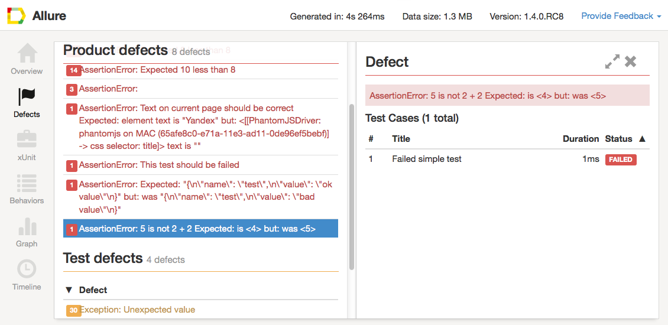Screen dimensions: 668x325
Task: Click the orange 30 count badge
Action: [x=74, y=310]
